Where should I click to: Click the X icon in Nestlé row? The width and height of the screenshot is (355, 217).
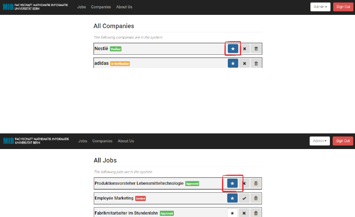pyautogui.click(x=245, y=49)
